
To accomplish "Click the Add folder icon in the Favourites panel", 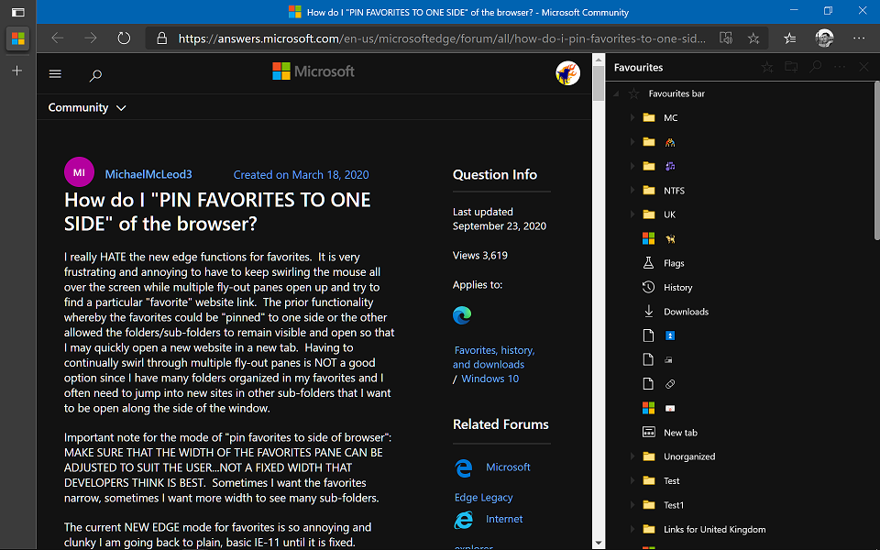I will click(791, 67).
